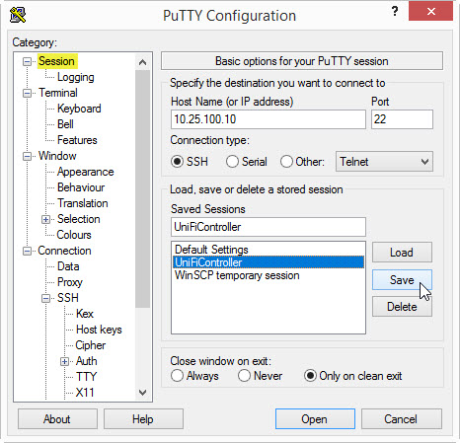Viewport: 460px width, 443px height.
Task: Choose Never for close window on exit
Action: (244, 376)
